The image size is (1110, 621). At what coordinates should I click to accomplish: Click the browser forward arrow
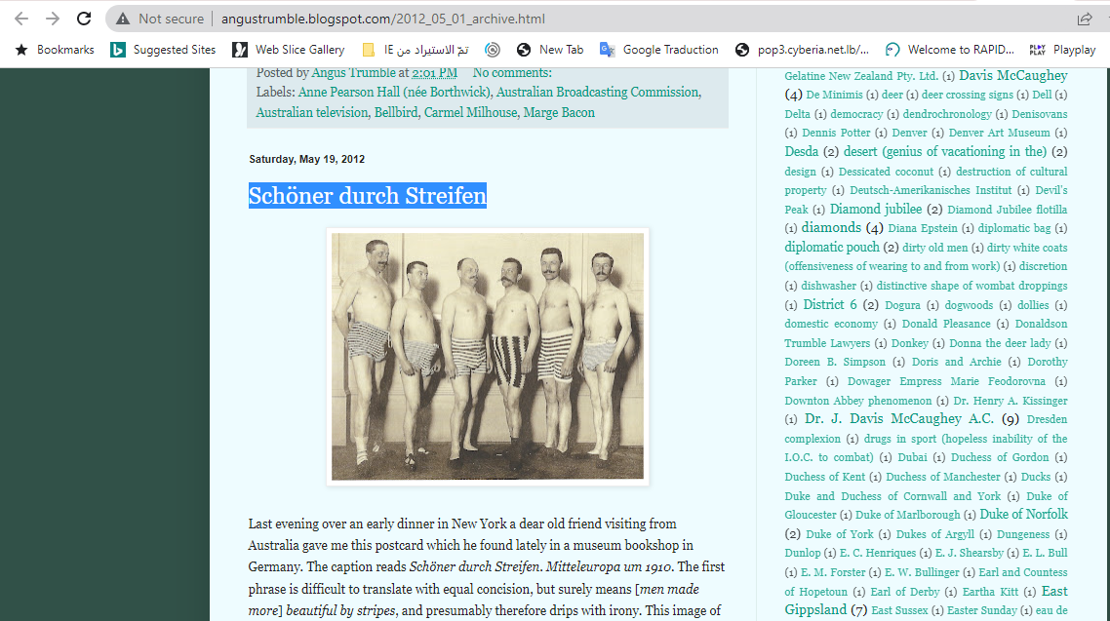pyautogui.click(x=53, y=19)
